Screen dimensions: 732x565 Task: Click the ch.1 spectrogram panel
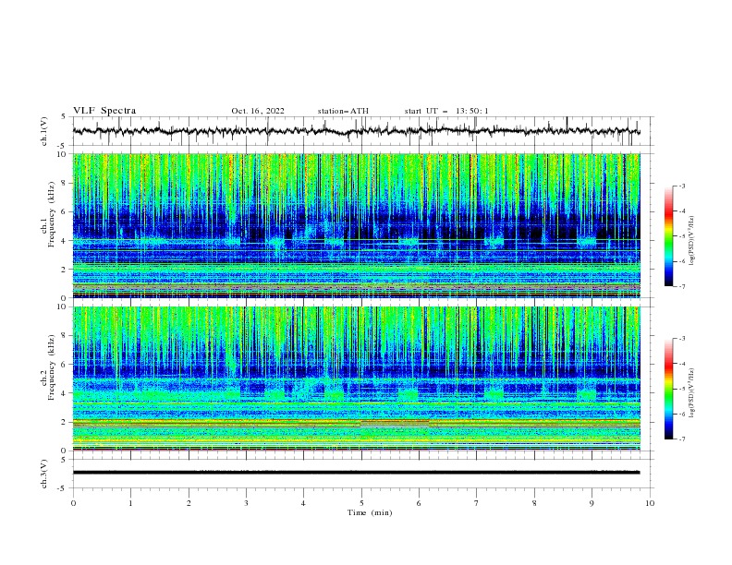click(357, 225)
